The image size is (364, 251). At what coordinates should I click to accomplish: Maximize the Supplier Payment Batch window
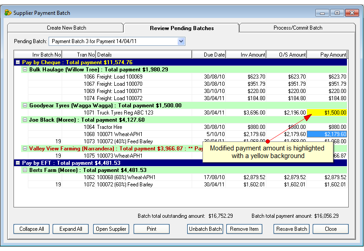(x=337, y=13)
